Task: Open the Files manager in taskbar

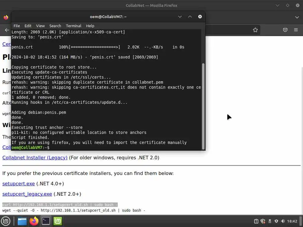Action: point(22,221)
